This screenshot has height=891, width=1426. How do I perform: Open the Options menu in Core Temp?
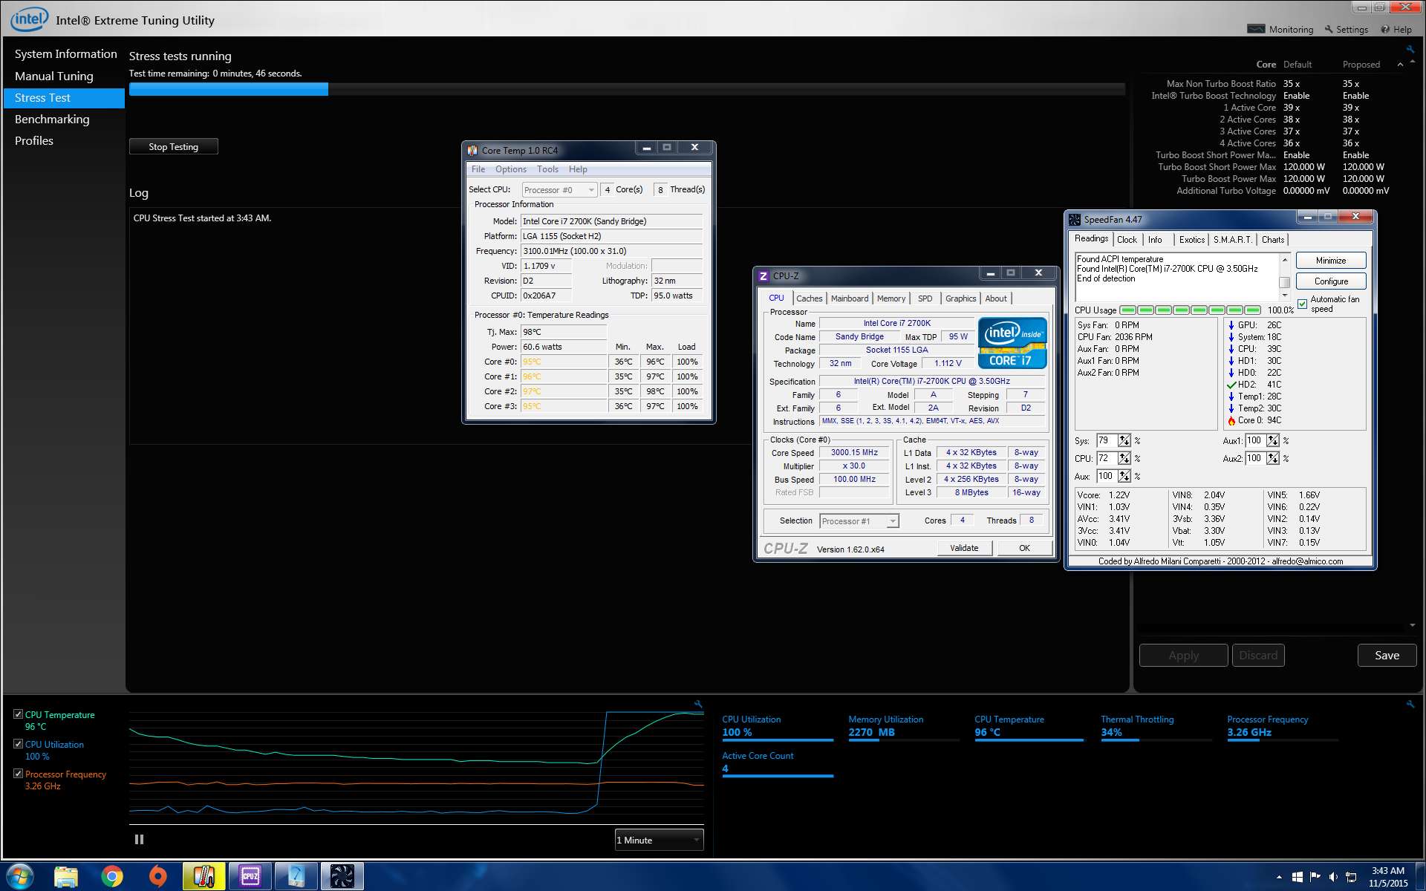coord(511,169)
